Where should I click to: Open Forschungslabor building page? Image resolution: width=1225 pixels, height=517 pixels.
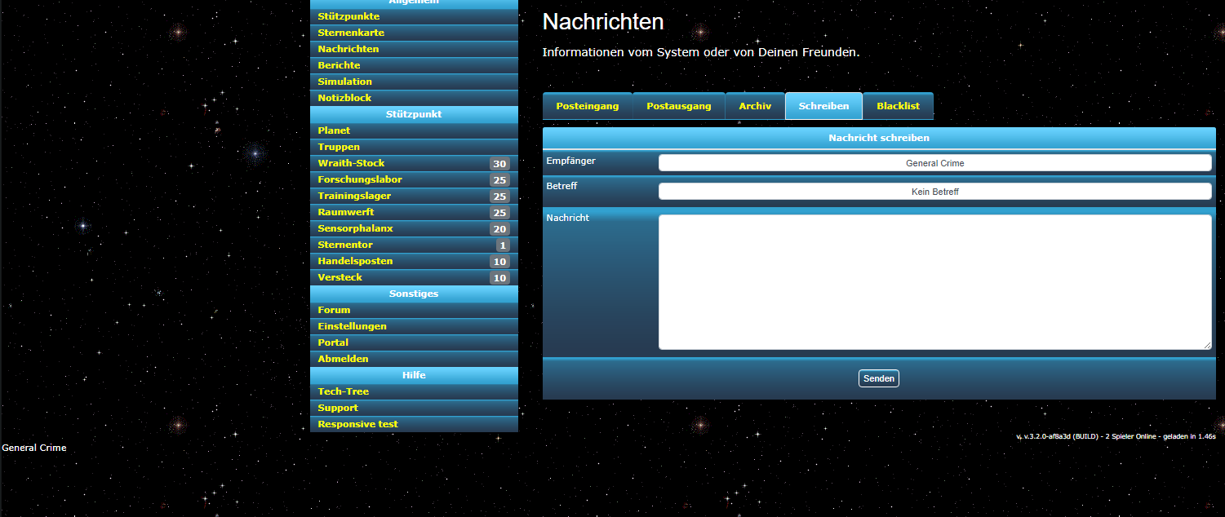click(x=360, y=179)
